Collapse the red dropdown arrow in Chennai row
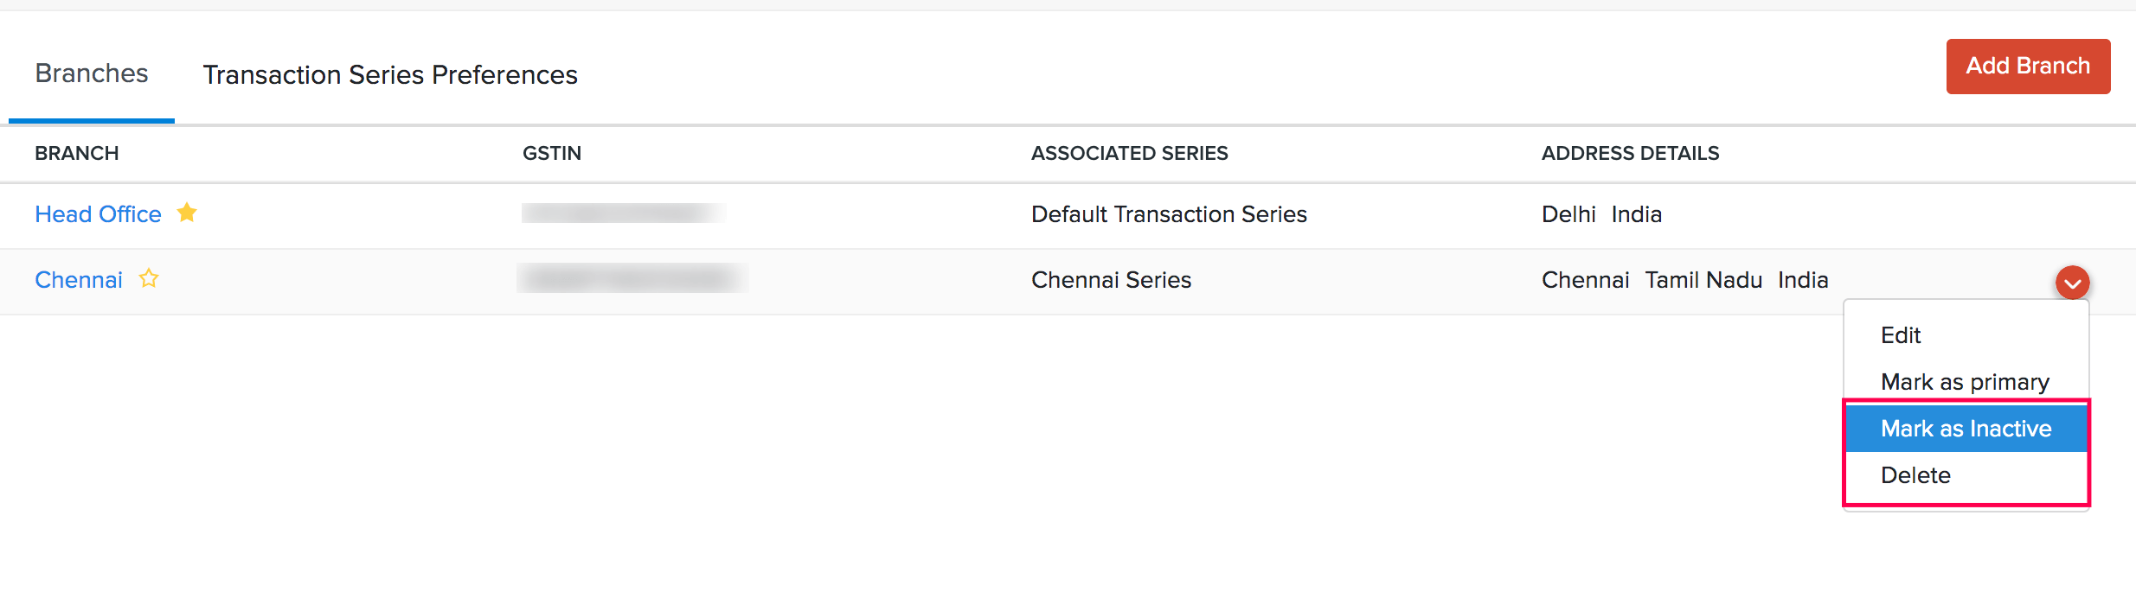Screen dimensions: 2136x592 click(x=2072, y=283)
